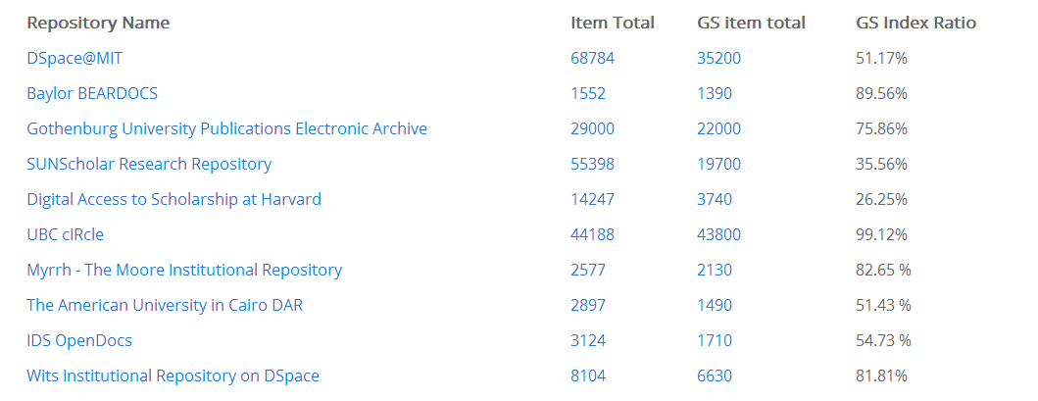
Task: Open GS item total 35200 link
Action: point(718,58)
